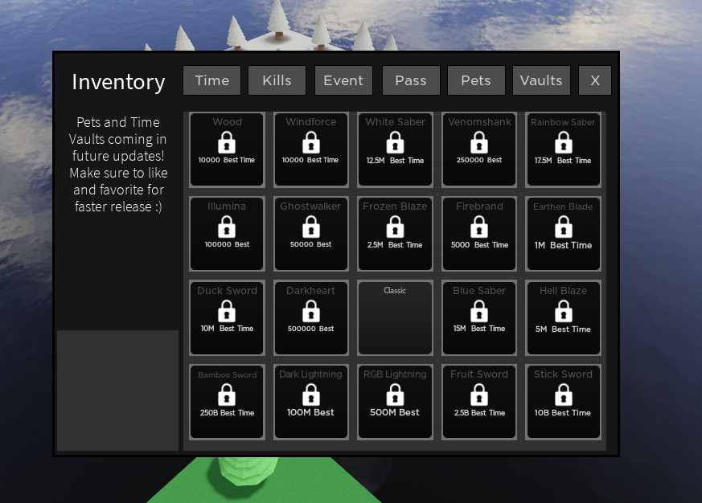702x503 pixels.
Task: Click the '10000 Best Time' text under Wood
Action: click(227, 160)
